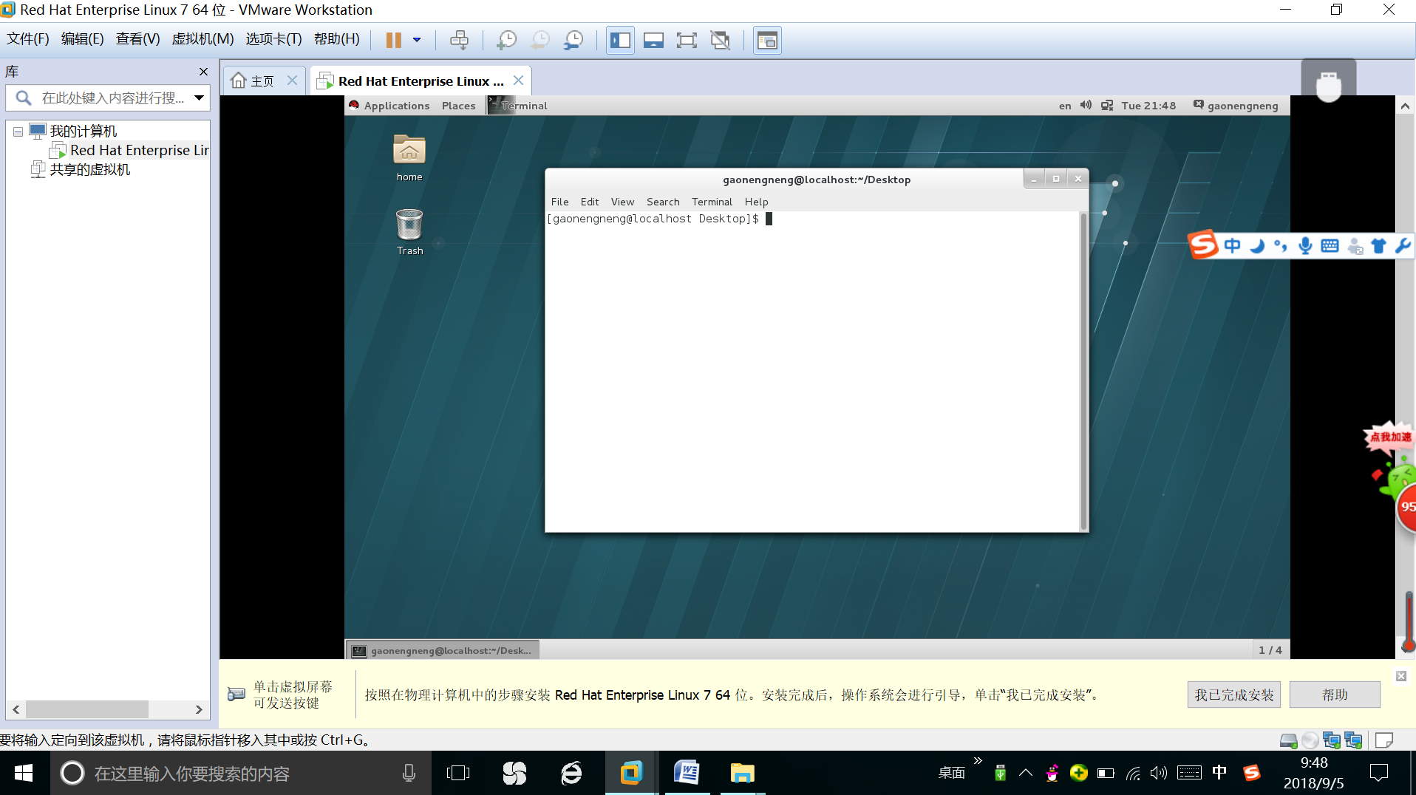Image resolution: width=1416 pixels, height=795 pixels.
Task: Open the gaonengneng user menu
Action: coord(1236,106)
